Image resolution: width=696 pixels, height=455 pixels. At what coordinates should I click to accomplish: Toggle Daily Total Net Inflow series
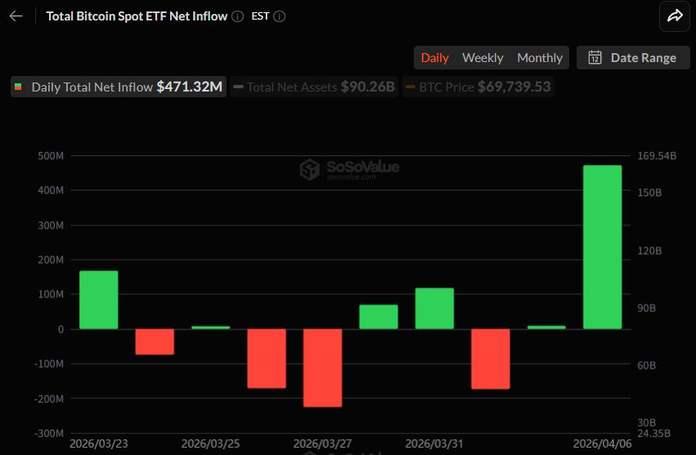119,87
